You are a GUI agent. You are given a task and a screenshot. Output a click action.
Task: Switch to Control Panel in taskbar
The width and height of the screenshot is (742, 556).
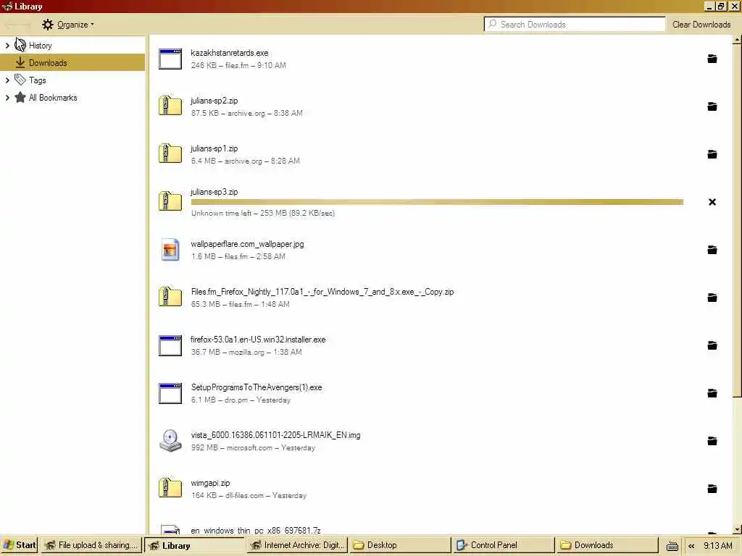click(x=503, y=545)
